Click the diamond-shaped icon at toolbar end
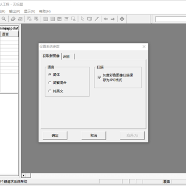 point(122,19)
